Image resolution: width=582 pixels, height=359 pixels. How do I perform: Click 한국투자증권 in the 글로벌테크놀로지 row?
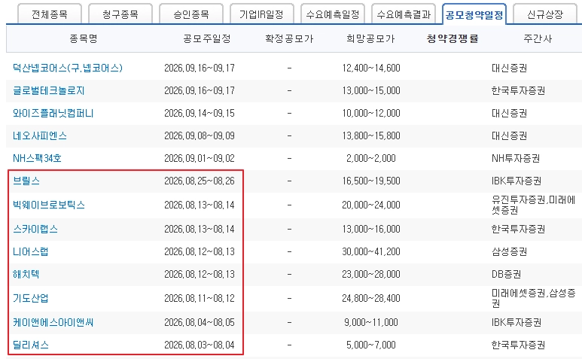tap(518, 90)
